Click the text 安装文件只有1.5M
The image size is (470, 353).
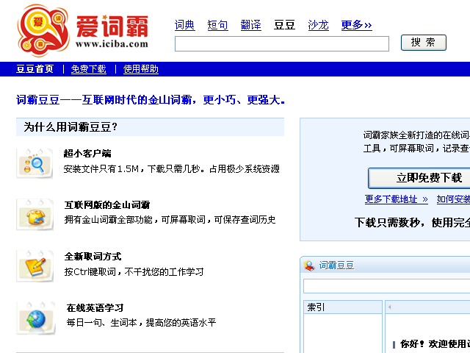101,169
